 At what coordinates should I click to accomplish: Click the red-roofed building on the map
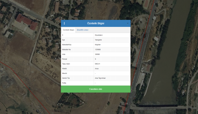tap(27, 22)
